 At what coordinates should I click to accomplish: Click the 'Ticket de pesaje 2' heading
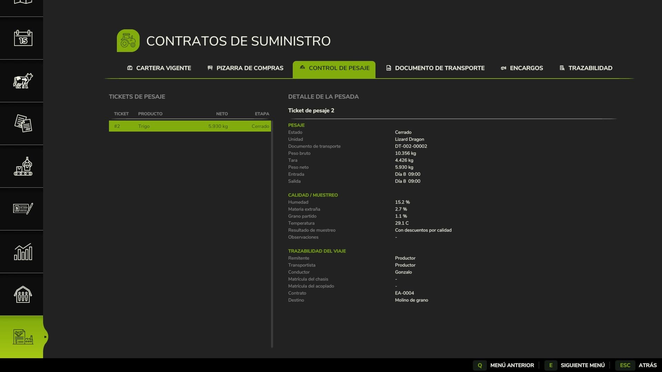click(x=311, y=111)
